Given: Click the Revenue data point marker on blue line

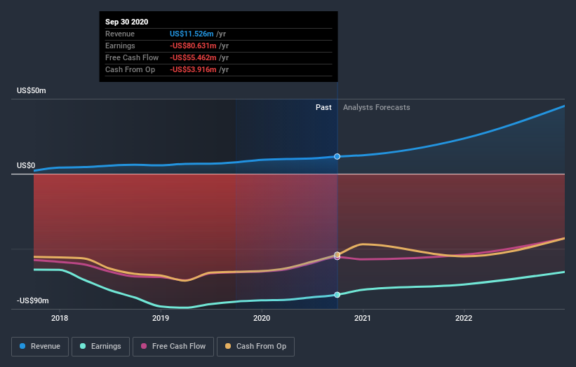Looking at the screenshot, I should (337, 157).
